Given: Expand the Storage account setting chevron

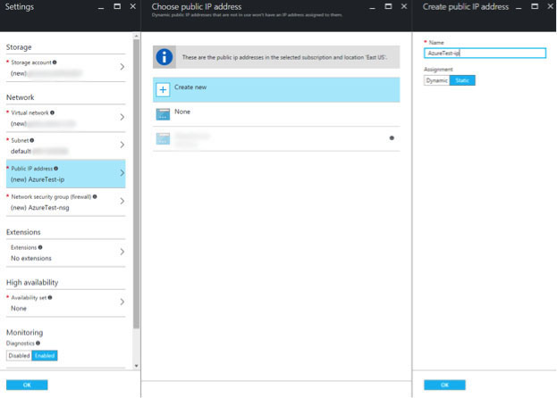Looking at the screenshot, I should tap(122, 67).
